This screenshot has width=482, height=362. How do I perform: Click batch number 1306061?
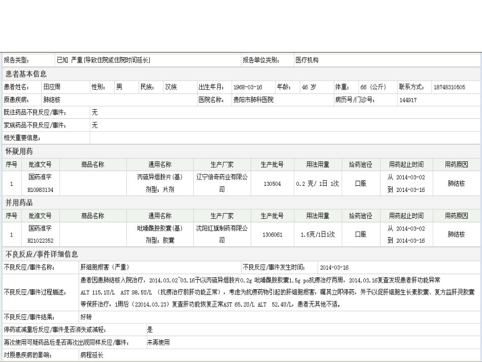pos(272,235)
